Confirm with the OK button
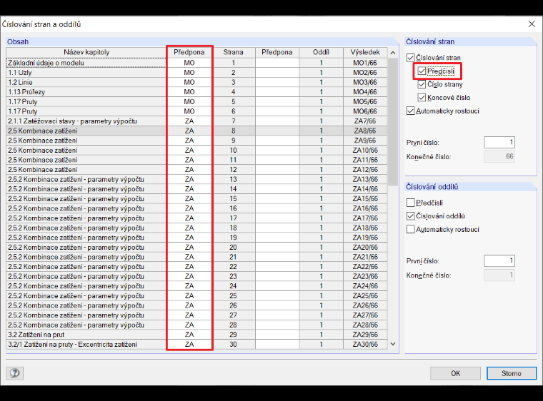The width and height of the screenshot is (543, 401). point(455,373)
